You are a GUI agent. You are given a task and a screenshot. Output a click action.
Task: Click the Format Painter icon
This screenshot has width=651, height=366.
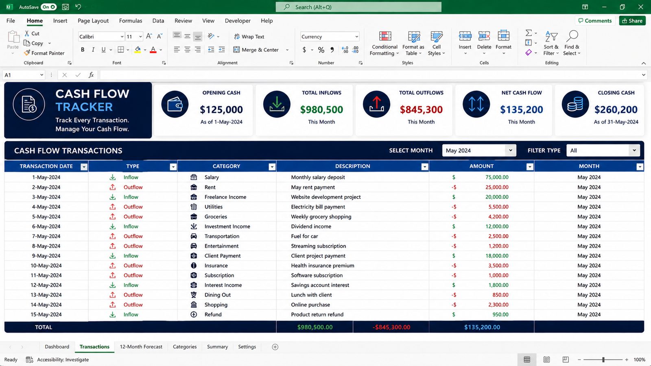27,53
